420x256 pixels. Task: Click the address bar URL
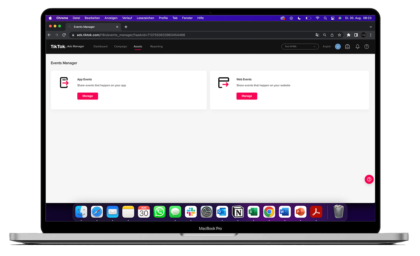[x=131, y=35]
